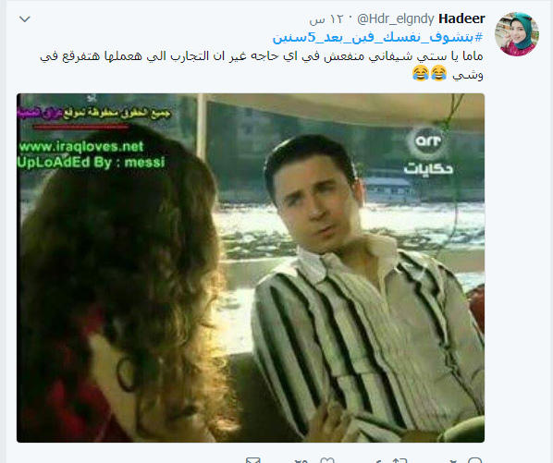The image size is (553, 463).
Task: Open the Hadeer display name link
Action: click(x=461, y=18)
